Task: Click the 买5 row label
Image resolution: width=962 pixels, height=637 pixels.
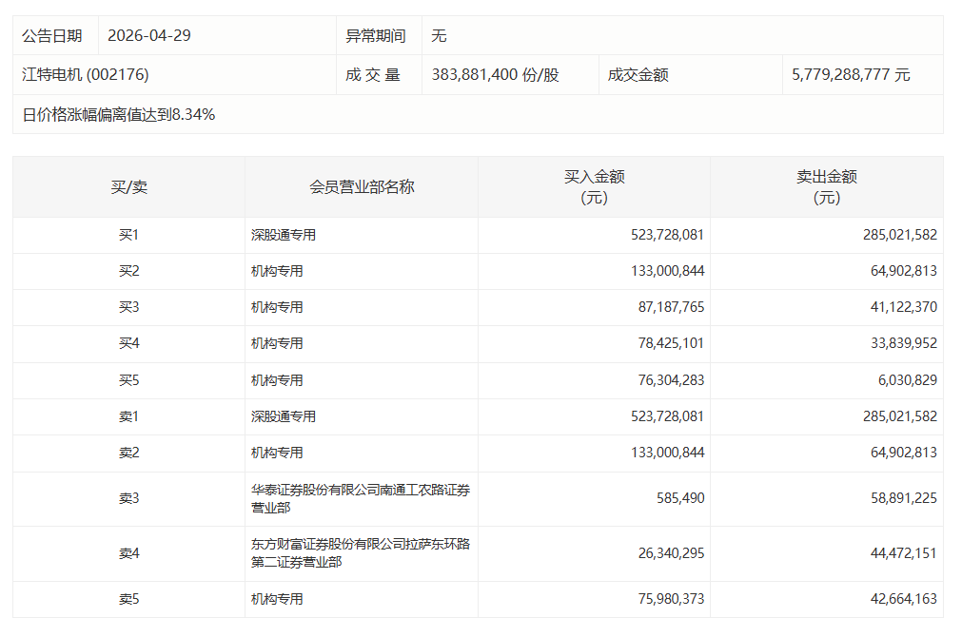Action: coord(128,380)
